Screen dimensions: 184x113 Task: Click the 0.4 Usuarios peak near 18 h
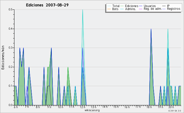[x=151, y=29]
